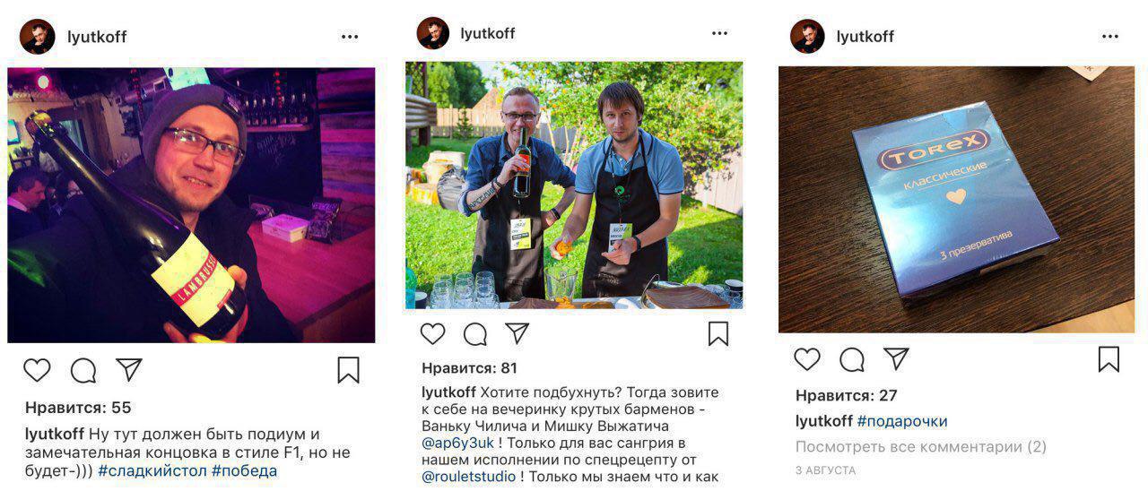Open hashtag #подарочки

click(x=902, y=421)
